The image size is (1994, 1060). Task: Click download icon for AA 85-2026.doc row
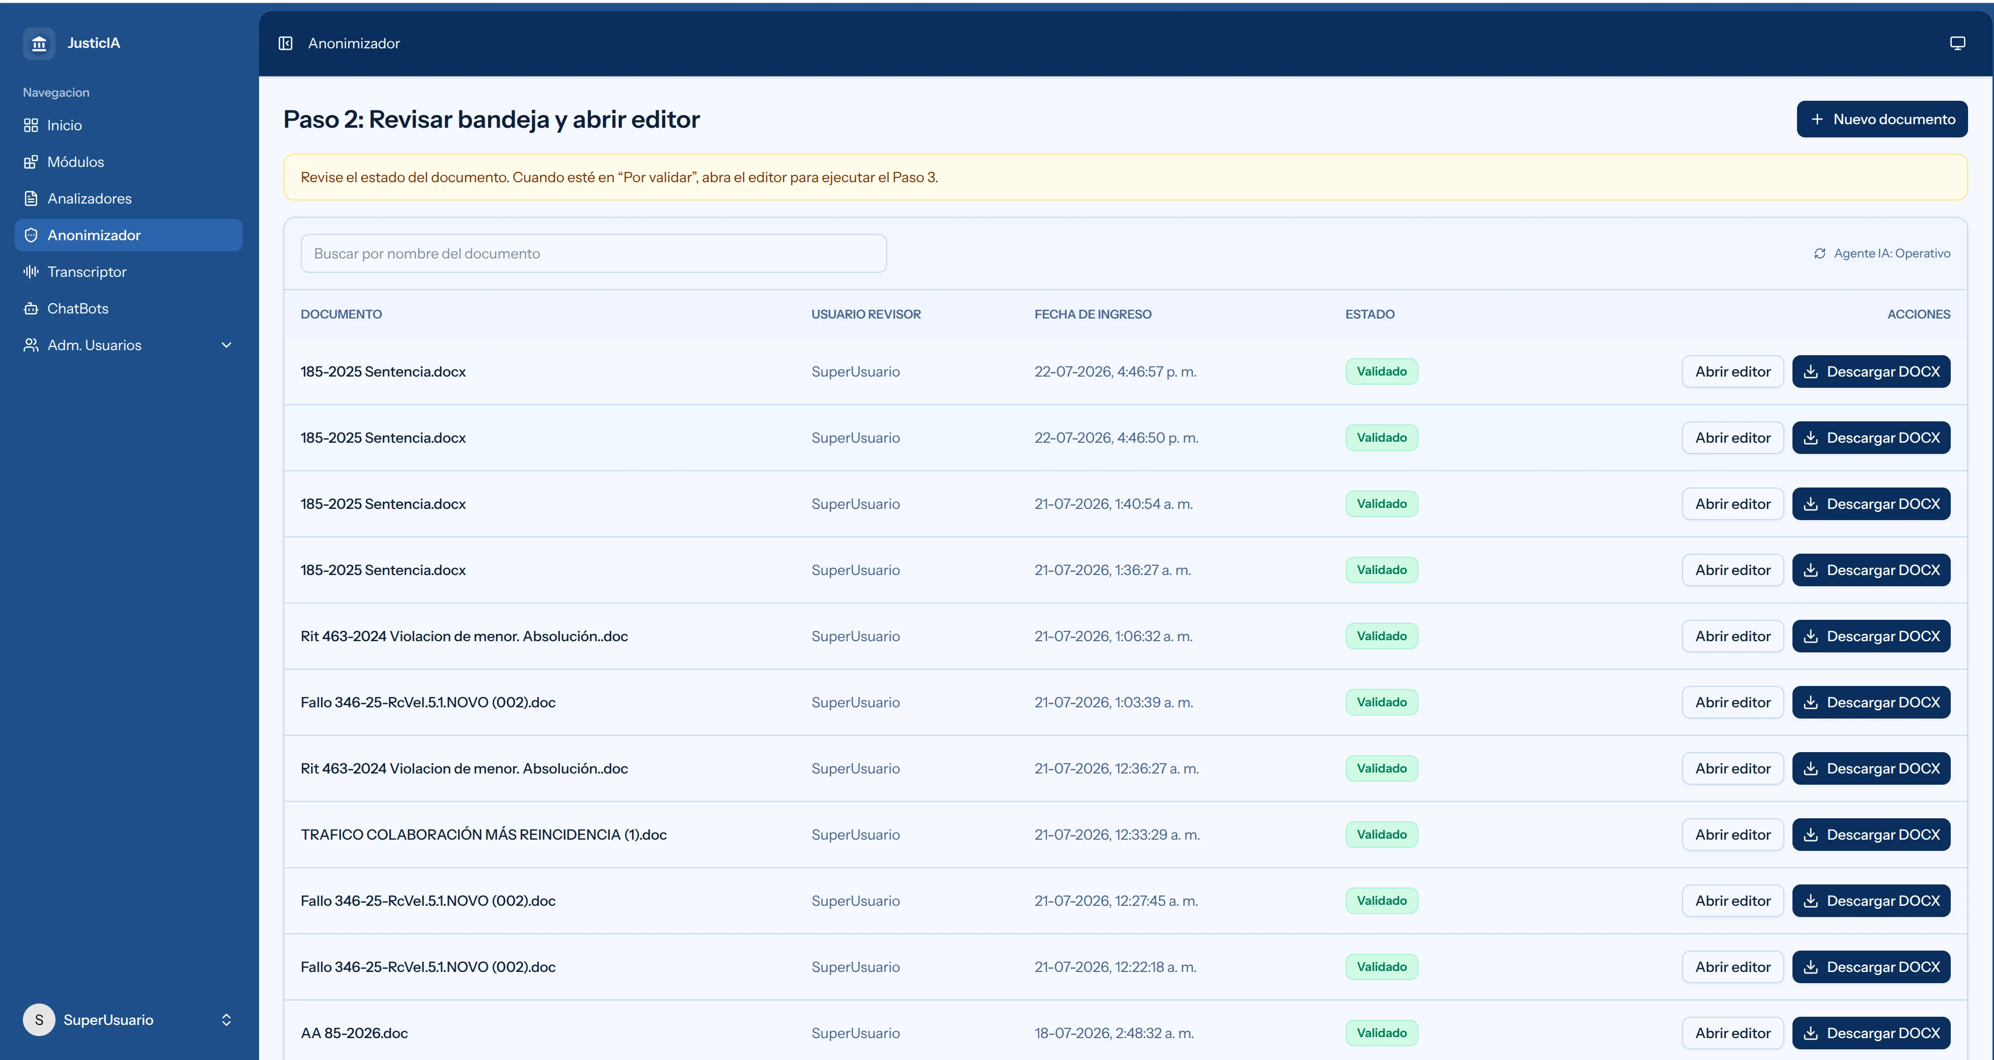[x=1811, y=1033]
